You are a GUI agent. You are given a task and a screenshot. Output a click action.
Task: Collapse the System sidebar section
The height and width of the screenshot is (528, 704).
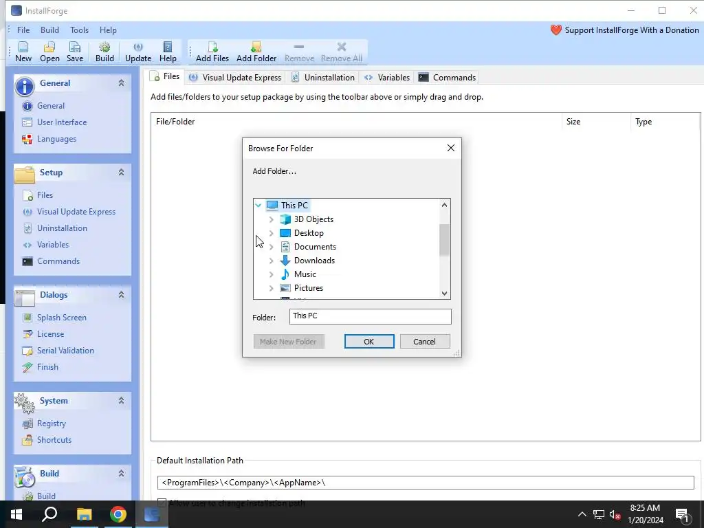coord(121,401)
